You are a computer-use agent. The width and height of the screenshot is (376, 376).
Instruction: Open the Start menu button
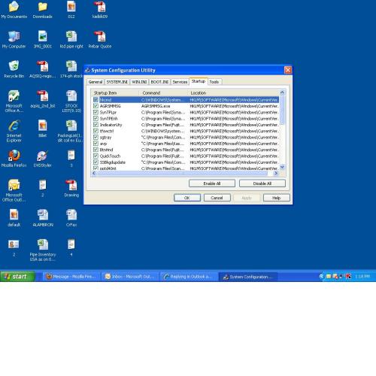tap(17, 277)
